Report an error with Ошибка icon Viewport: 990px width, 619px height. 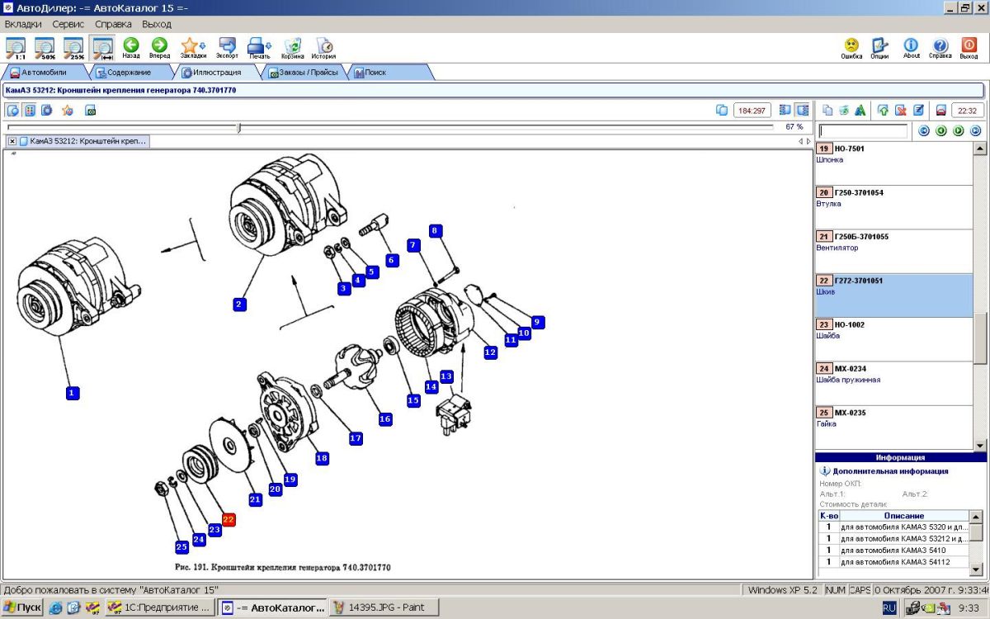(x=851, y=49)
